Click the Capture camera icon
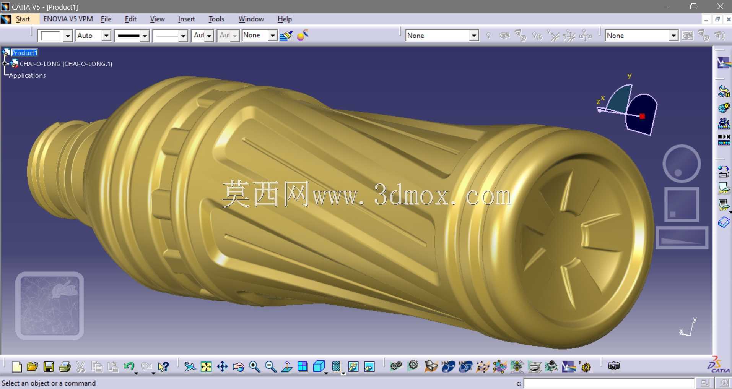 [x=613, y=366]
